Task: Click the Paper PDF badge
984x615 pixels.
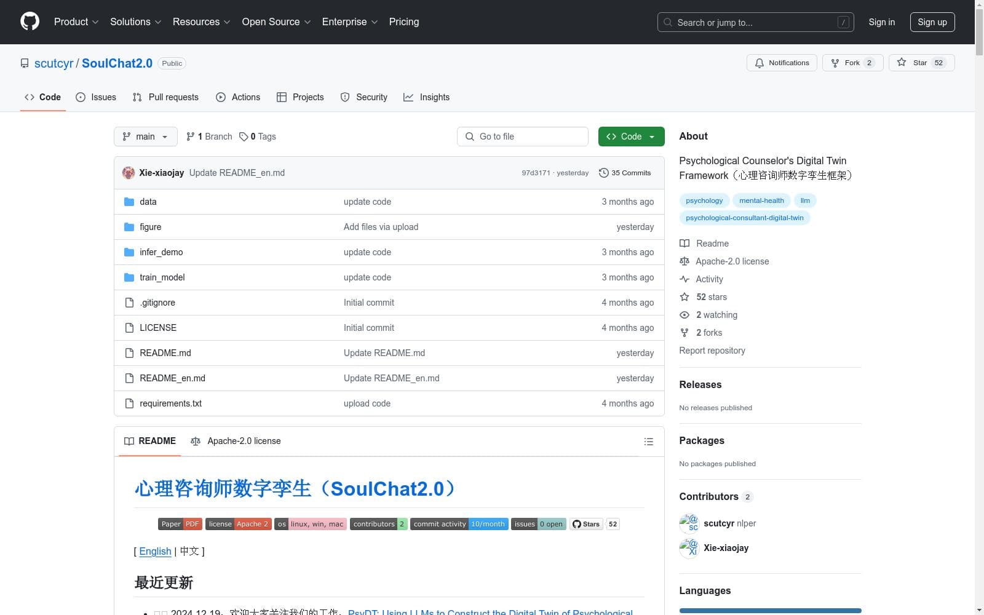Action: click(180, 524)
